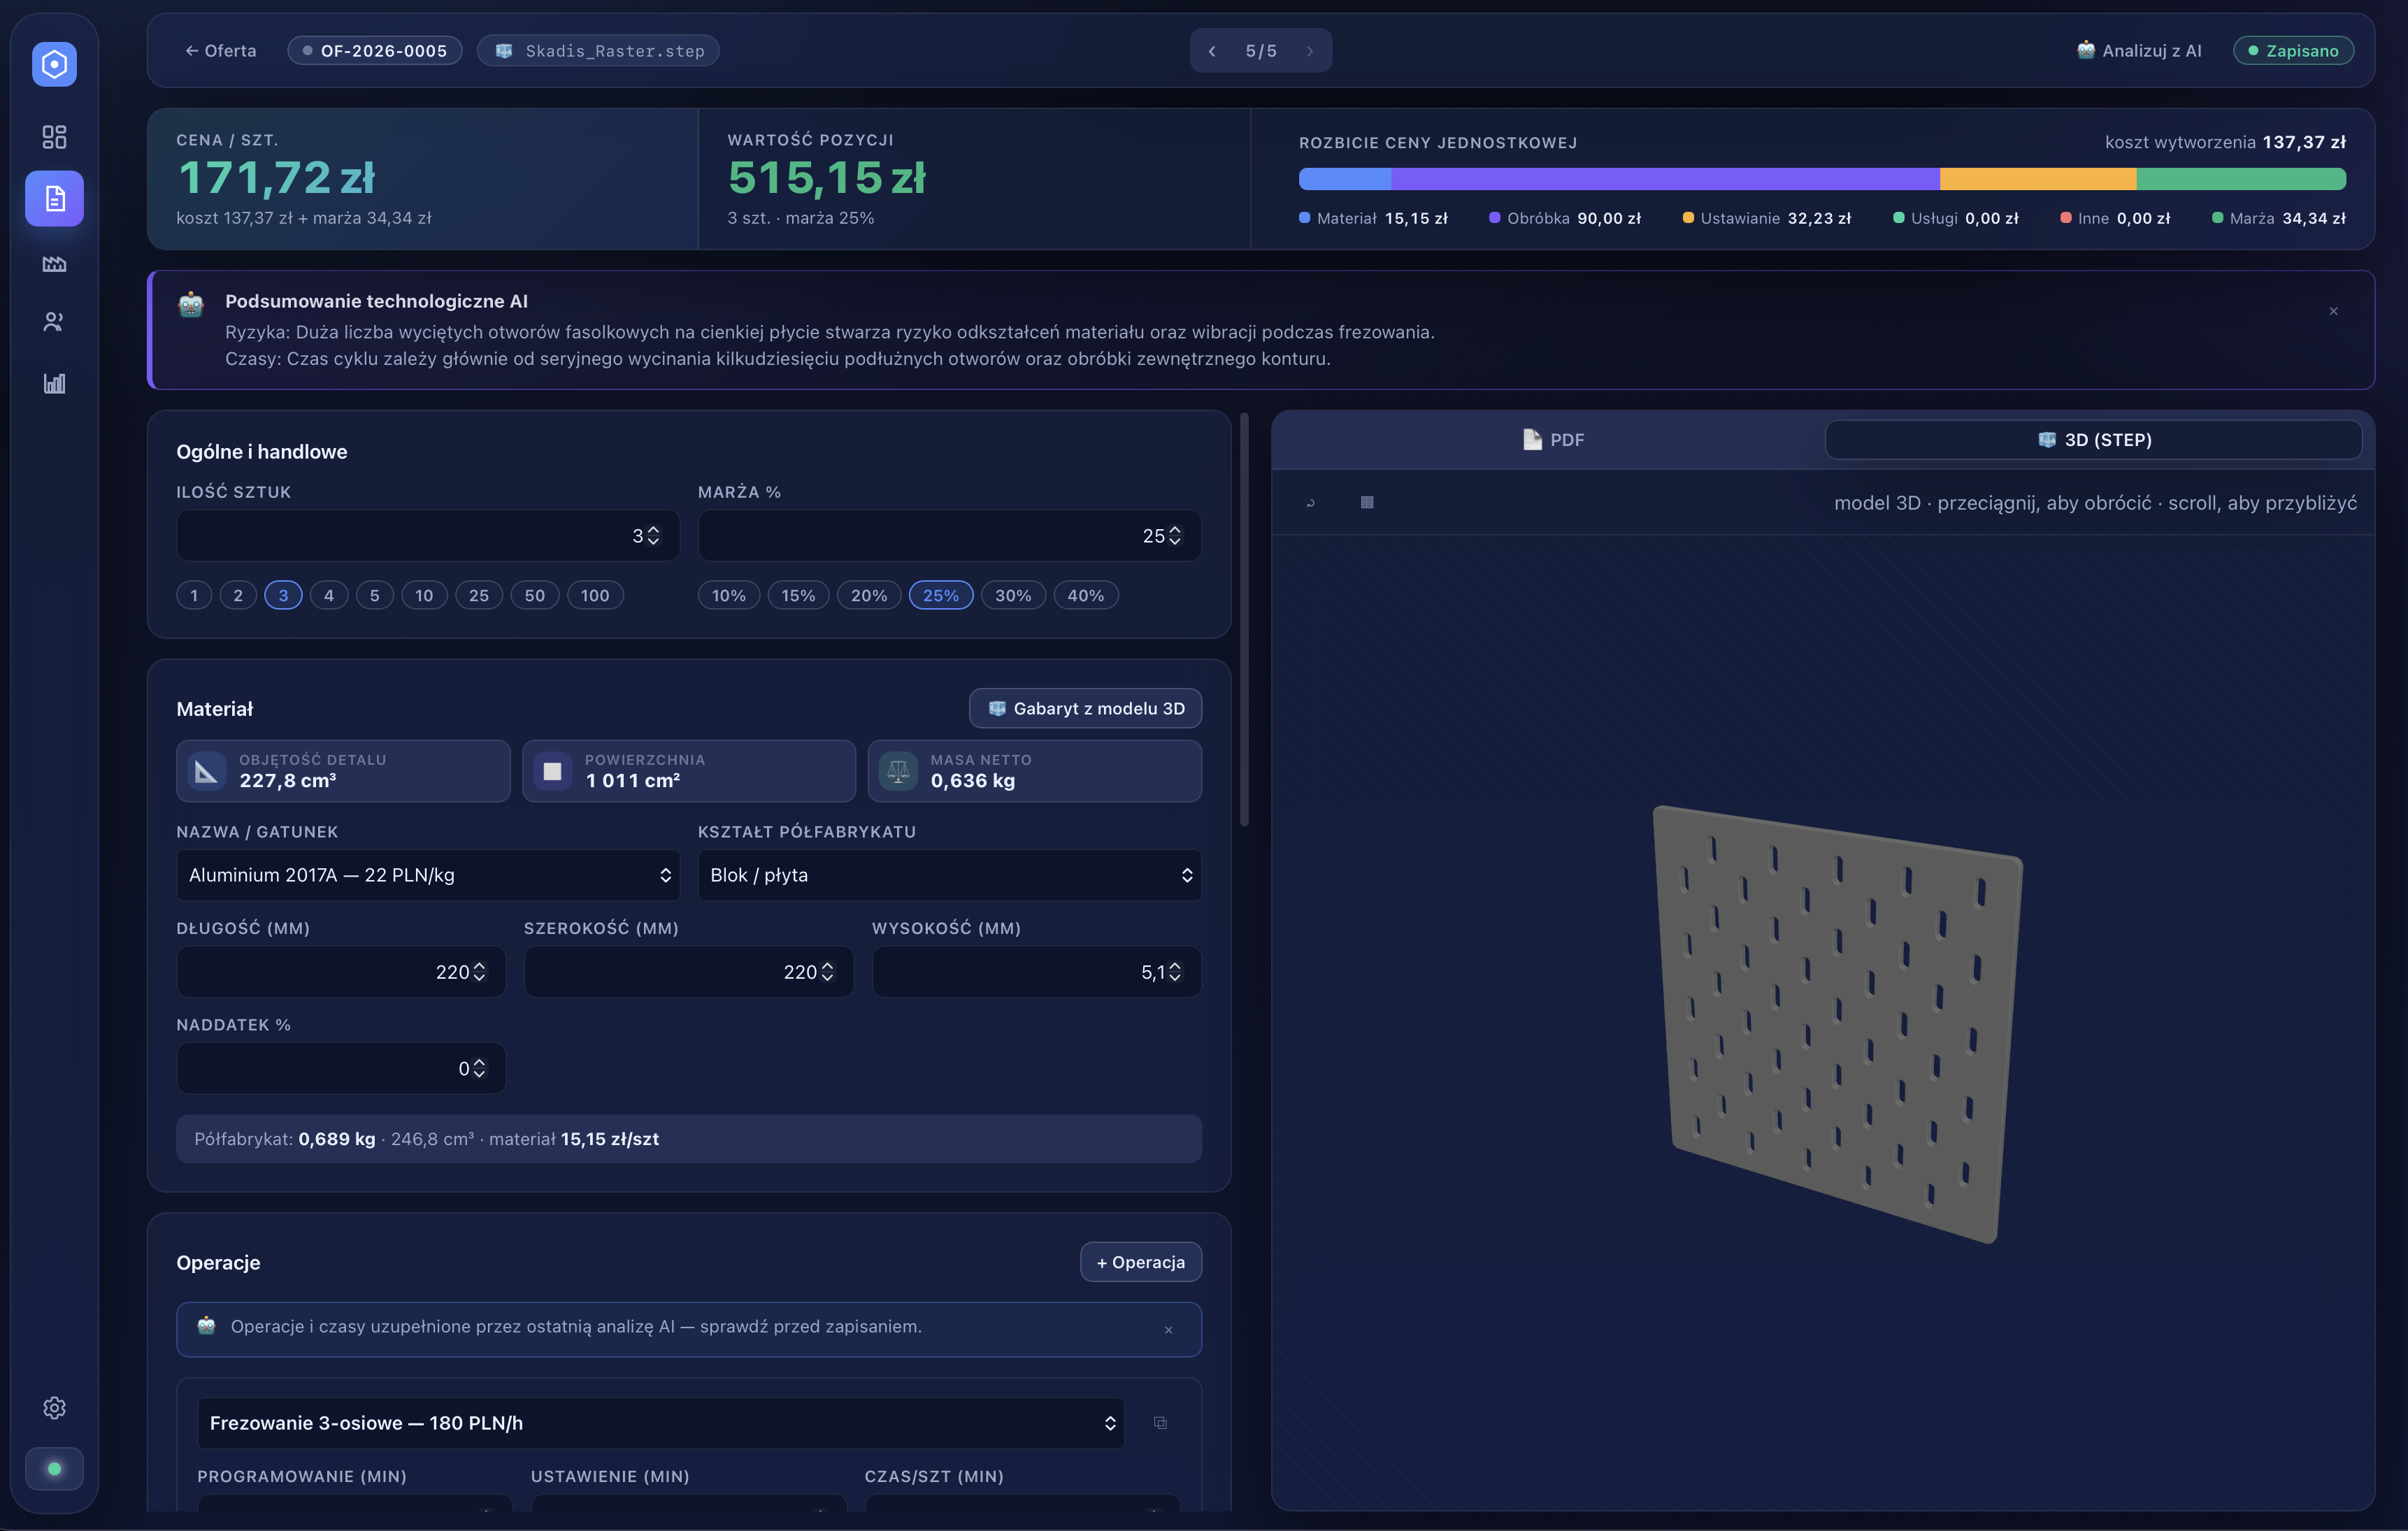Image resolution: width=2408 pixels, height=1531 pixels.
Task: Click the Marża % stepper arrows
Action: [x=1175, y=536]
